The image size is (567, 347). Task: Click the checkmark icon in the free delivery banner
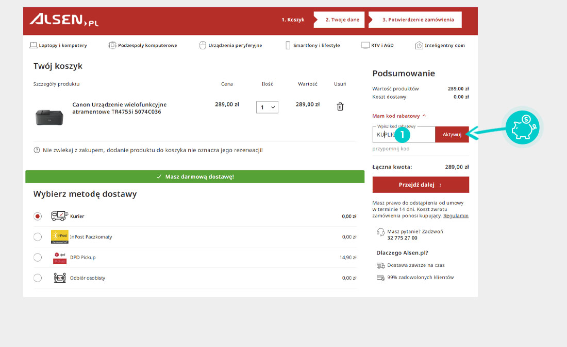click(x=159, y=177)
